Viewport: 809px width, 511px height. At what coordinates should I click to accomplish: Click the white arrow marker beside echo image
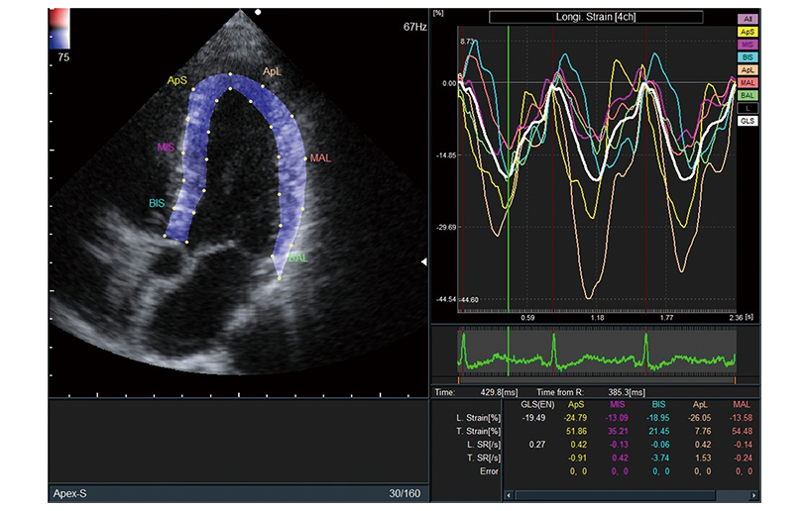[425, 261]
